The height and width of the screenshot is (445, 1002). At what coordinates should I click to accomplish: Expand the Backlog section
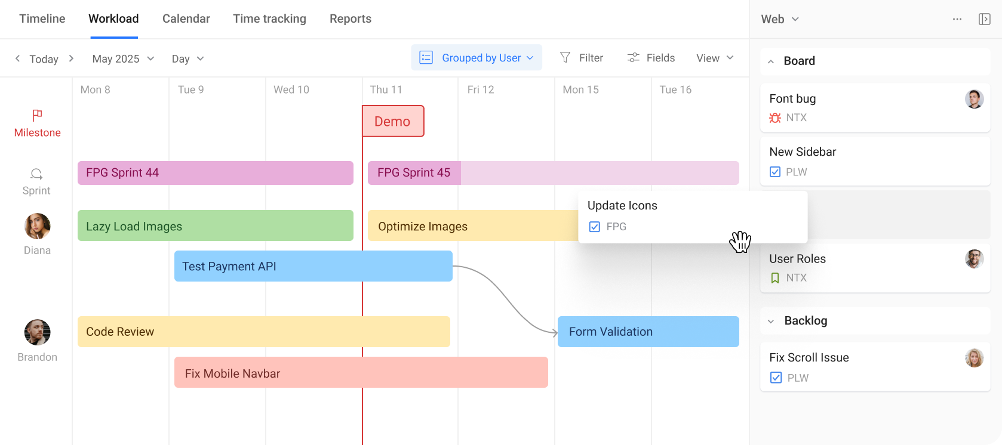770,321
